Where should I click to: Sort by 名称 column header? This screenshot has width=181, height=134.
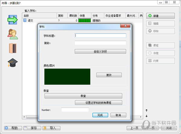click(x=40, y=16)
